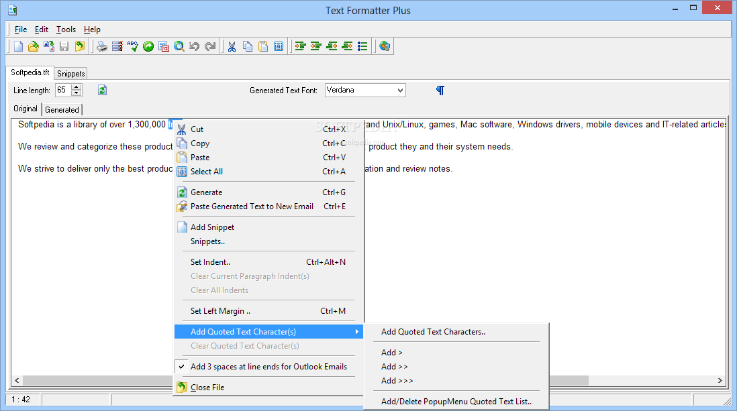
Task: Click the New file toolbar icon
Action: coord(18,46)
